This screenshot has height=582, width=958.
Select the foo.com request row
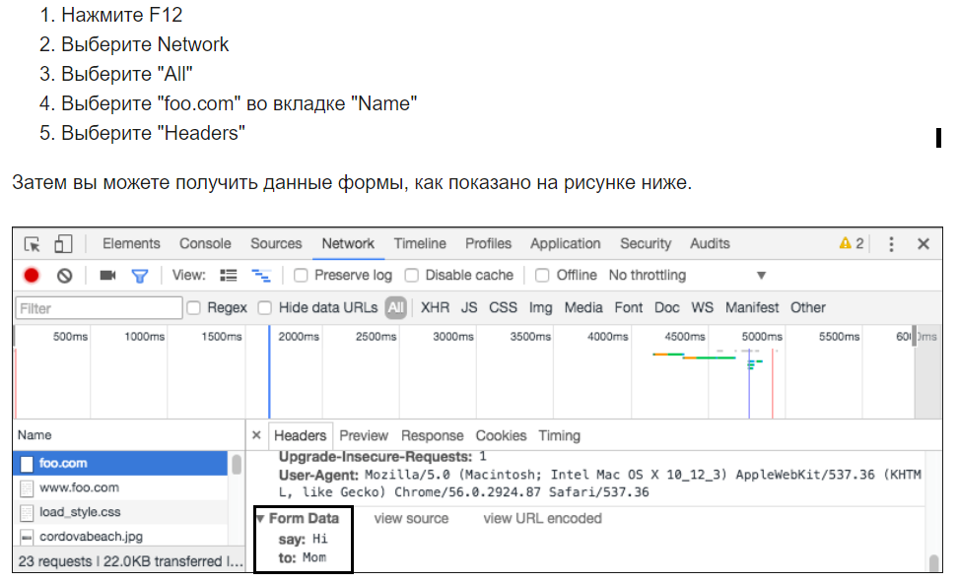point(120,464)
